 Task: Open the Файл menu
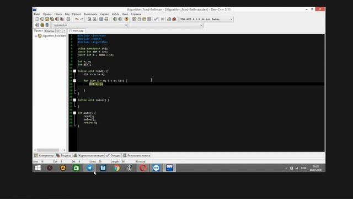point(37,14)
